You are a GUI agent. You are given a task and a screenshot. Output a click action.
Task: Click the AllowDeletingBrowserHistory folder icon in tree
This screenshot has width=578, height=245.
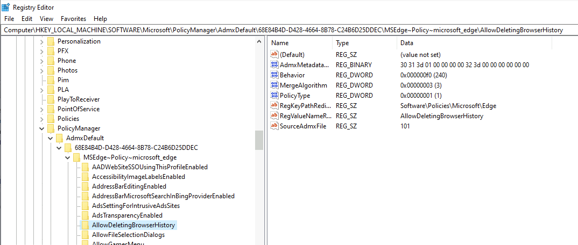84,225
